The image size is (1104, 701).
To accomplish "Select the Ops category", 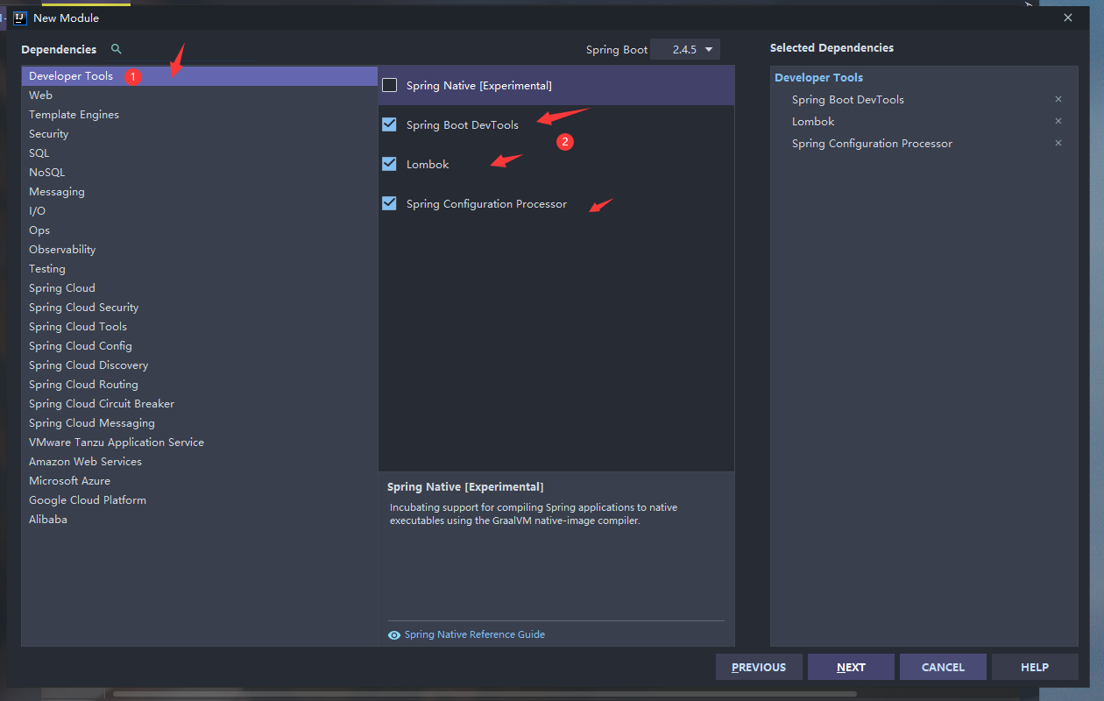I will [200, 230].
